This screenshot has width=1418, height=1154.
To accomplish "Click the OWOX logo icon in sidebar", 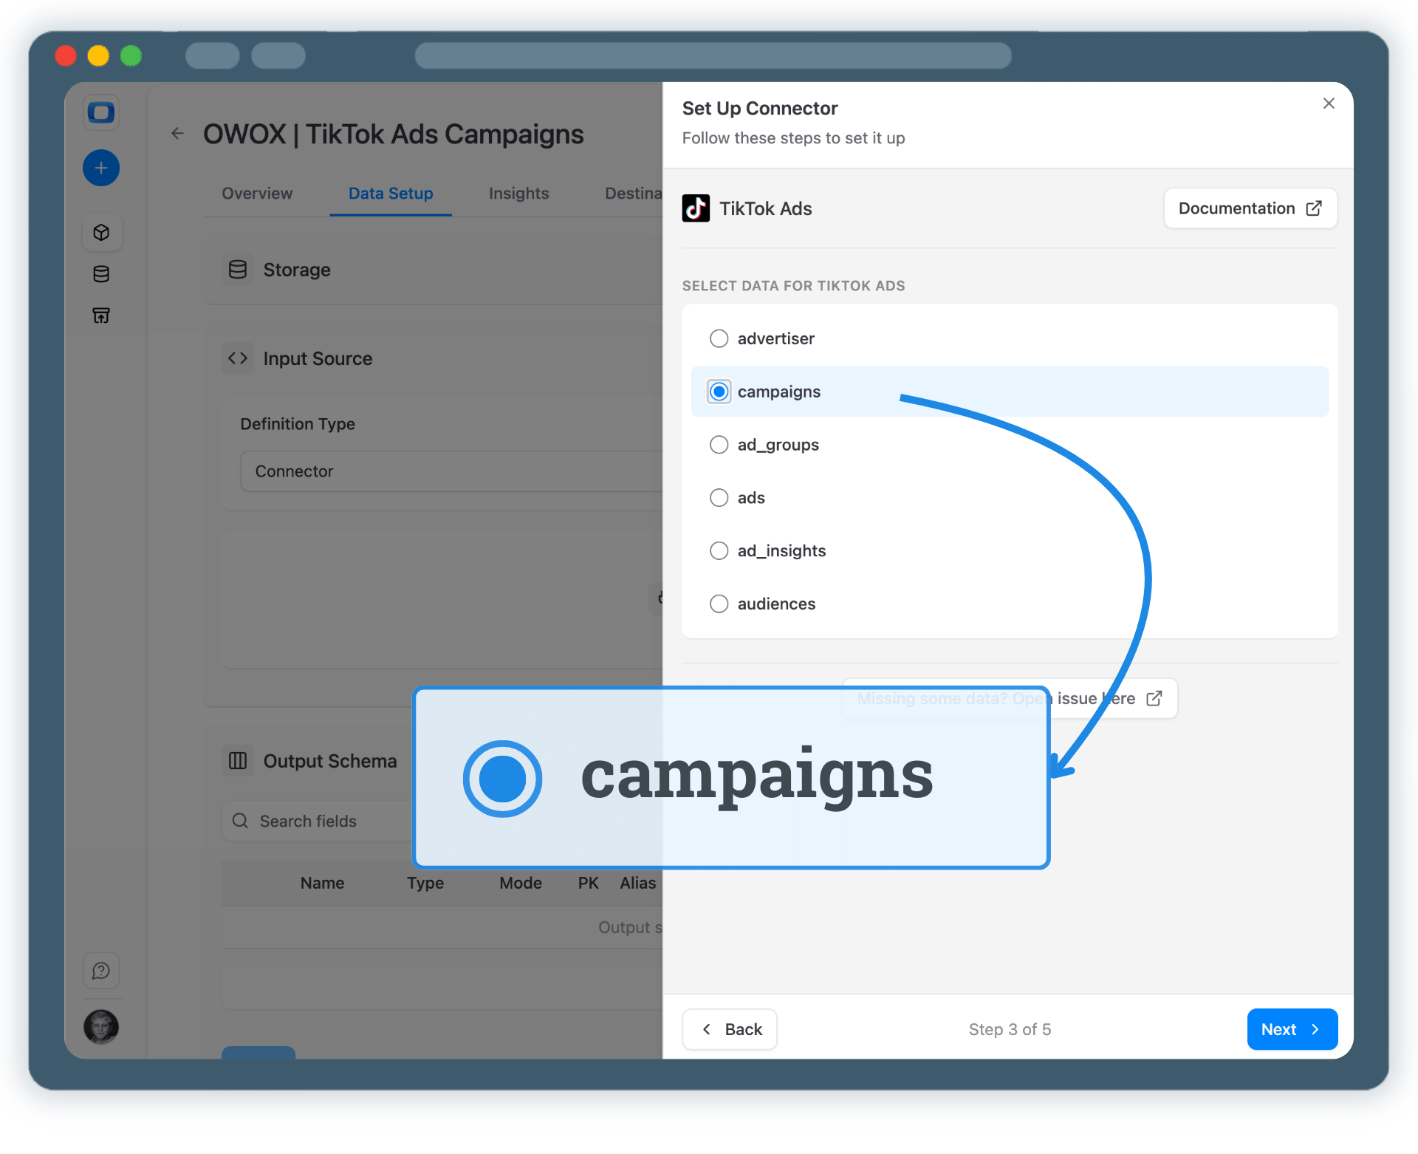I will [101, 113].
